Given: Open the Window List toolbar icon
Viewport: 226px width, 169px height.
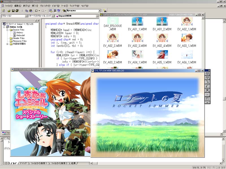Looking at the screenshot, I should point(59,11).
